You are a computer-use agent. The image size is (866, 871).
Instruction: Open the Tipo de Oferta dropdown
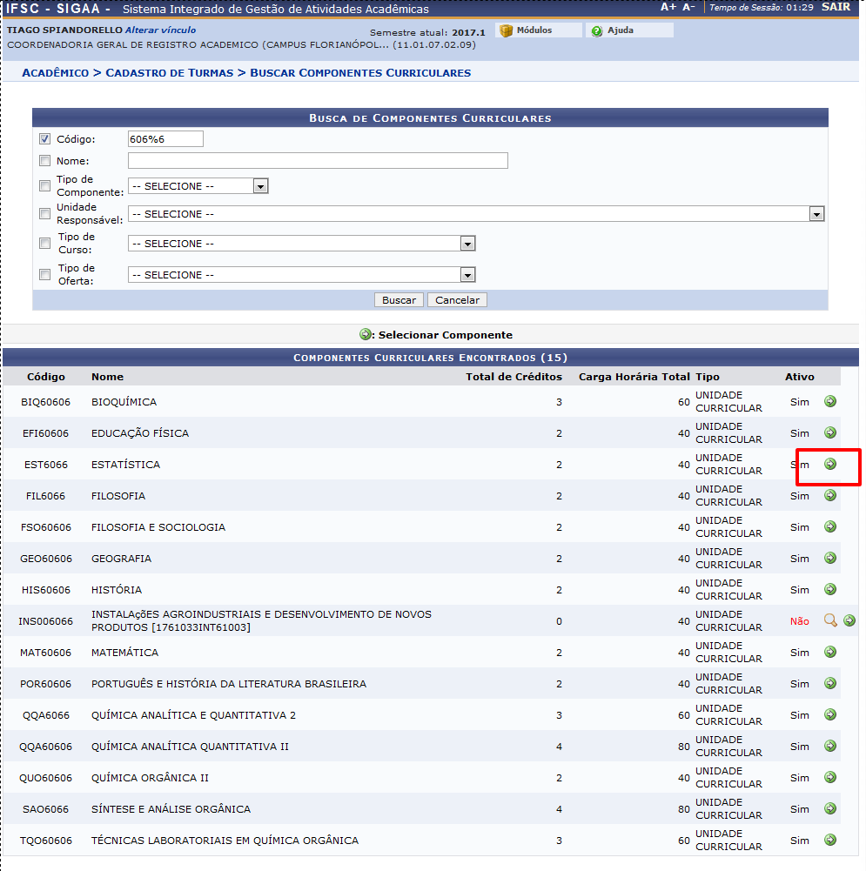(301, 275)
